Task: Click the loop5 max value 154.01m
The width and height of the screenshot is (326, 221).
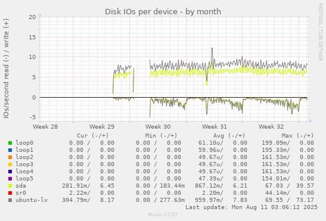Action: (x=276, y=178)
